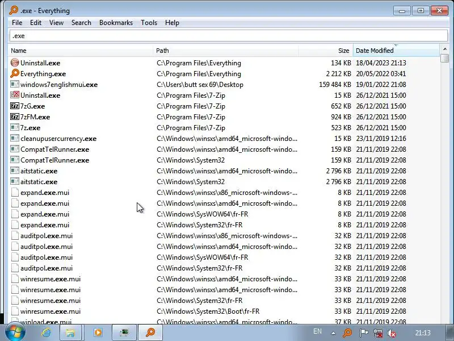
Task: Open the Search menu
Action: pyautogui.click(x=81, y=23)
